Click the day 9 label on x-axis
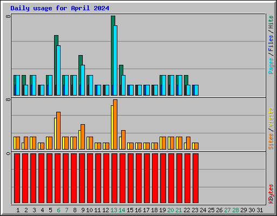277x216 pixels. [83, 210]
